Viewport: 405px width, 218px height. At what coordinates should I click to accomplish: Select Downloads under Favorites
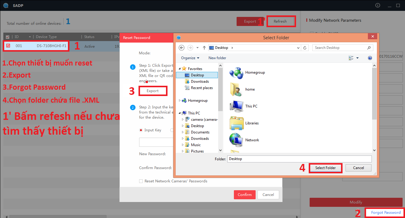click(x=199, y=82)
